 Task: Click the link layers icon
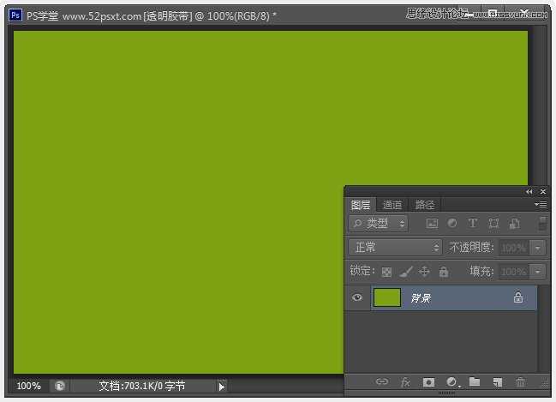[382, 381]
